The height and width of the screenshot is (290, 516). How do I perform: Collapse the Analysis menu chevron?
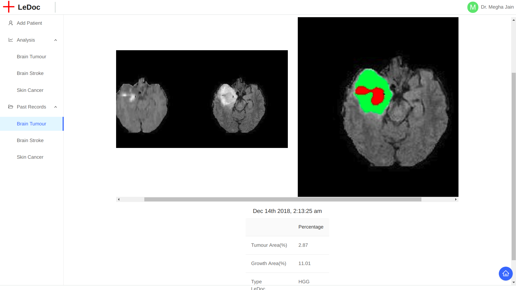click(x=56, y=40)
